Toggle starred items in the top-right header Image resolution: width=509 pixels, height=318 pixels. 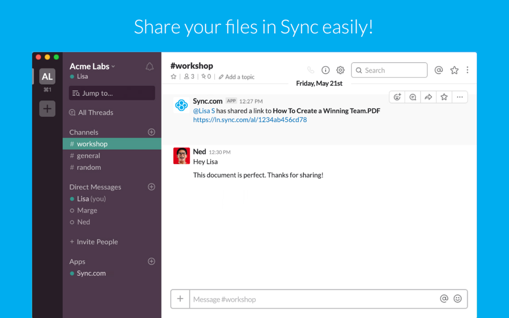(454, 70)
